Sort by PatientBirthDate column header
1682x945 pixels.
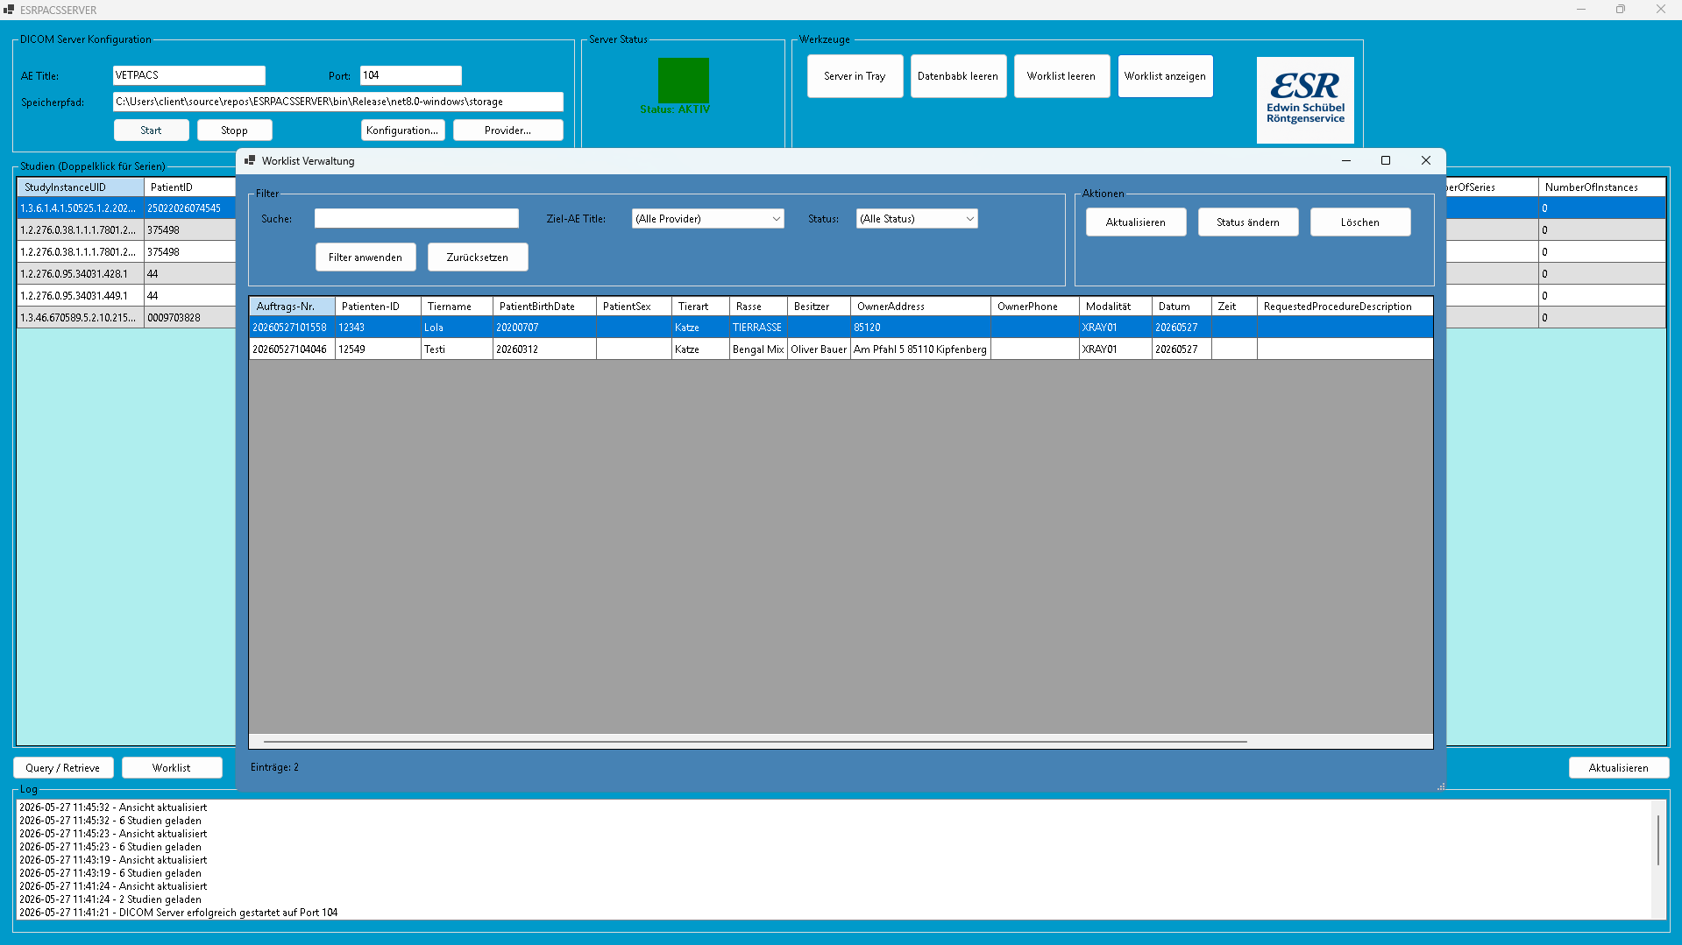544,307
